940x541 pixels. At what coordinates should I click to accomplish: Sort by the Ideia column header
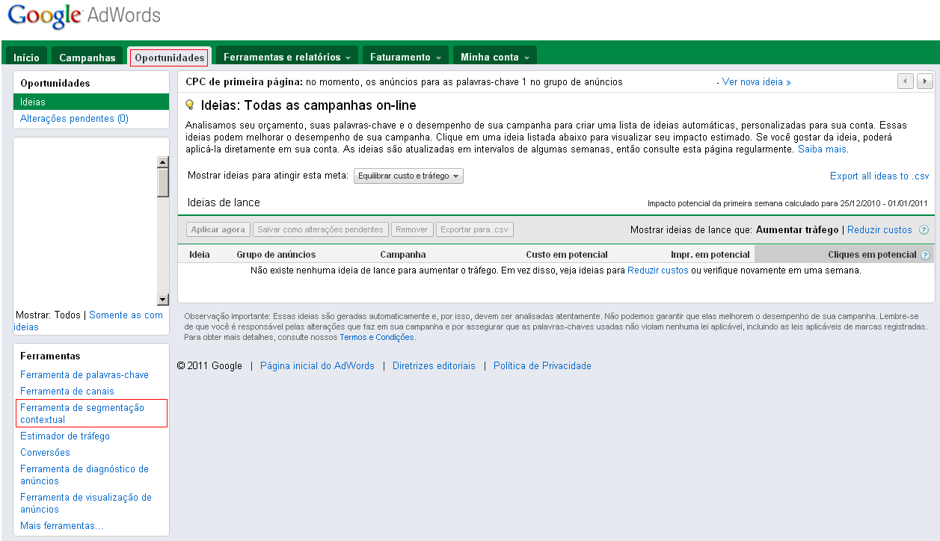click(200, 255)
